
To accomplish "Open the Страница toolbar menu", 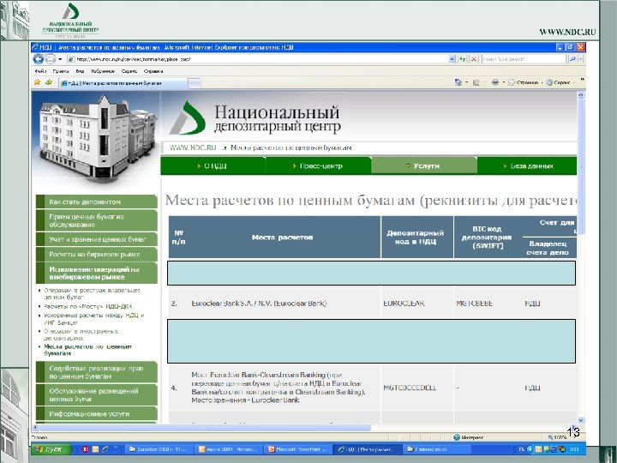I will pos(525,82).
